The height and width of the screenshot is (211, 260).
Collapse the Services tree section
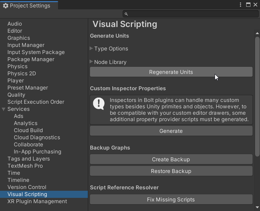[x=4, y=109]
